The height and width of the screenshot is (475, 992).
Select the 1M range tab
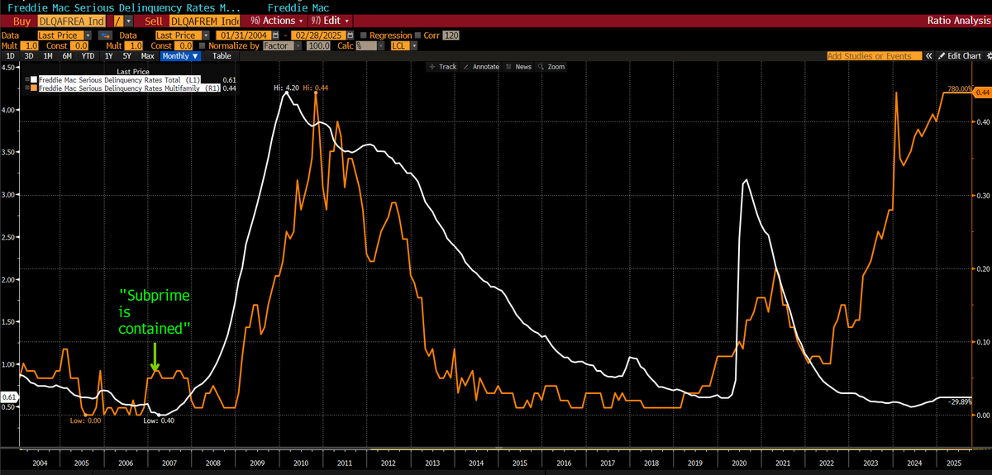(x=48, y=55)
